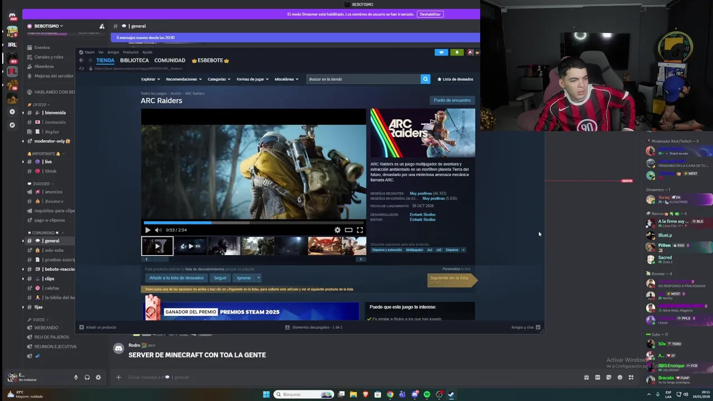Switch to the COMUNIDAD tab
This screenshot has height=401, width=713.
[170, 60]
